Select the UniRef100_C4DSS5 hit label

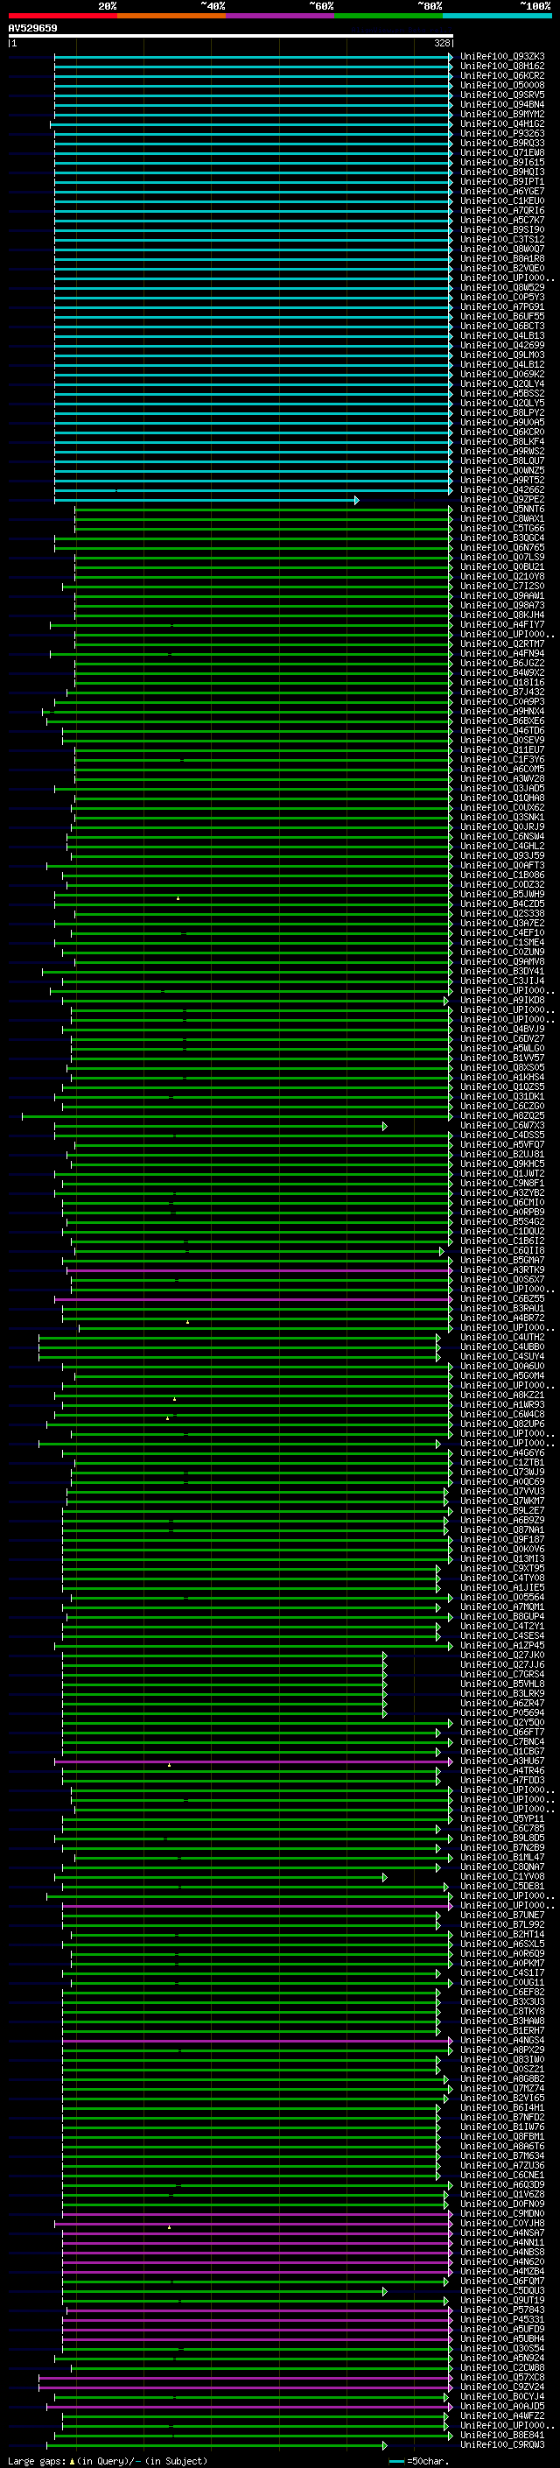pos(502,1136)
